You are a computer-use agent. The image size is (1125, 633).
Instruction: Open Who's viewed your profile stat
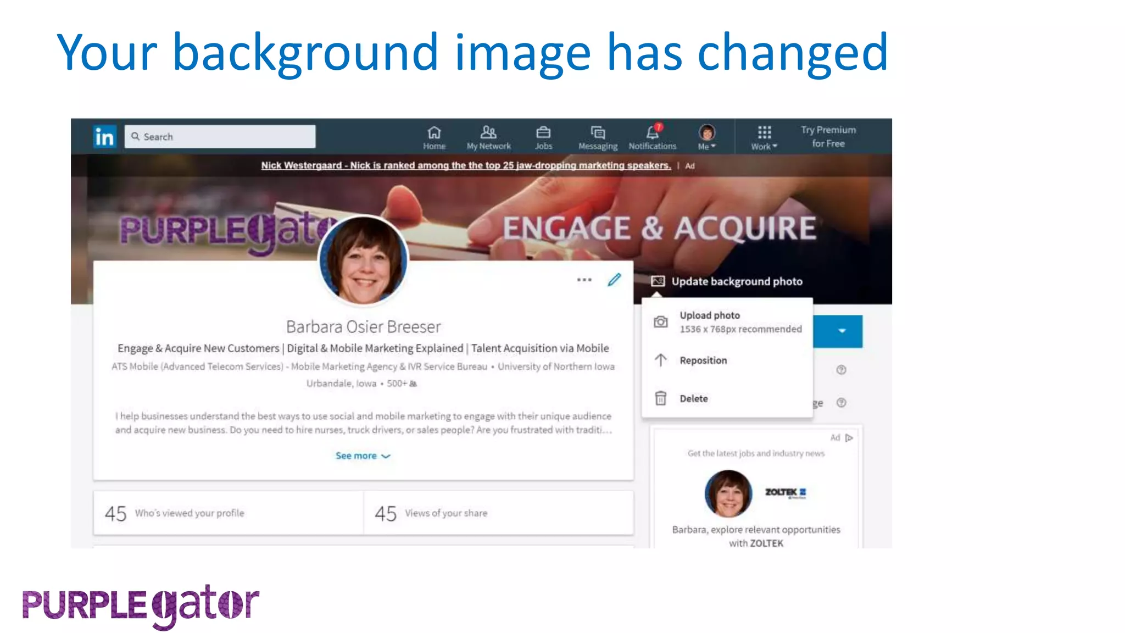229,513
